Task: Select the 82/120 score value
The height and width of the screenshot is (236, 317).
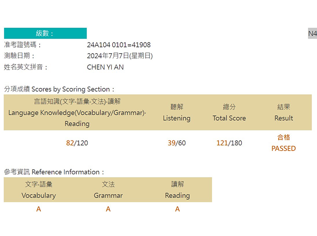Action: [77, 143]
